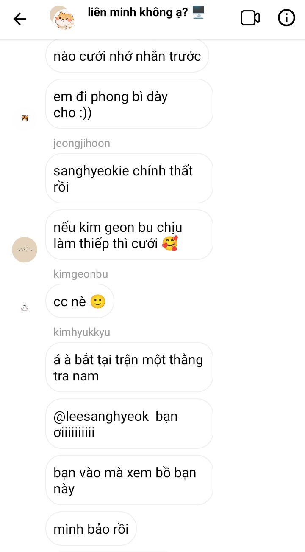Viewport: 305px width, 552px height.
Task: Tap the small tiger avatar beside 'em đi phong bì'
Action: [25, 118]
